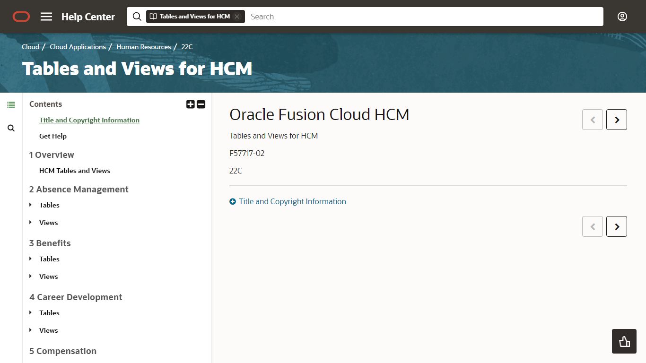Click the document number F57717-02
The width and height of the screenshot is (646, 363).
click(x=247, y=153)
